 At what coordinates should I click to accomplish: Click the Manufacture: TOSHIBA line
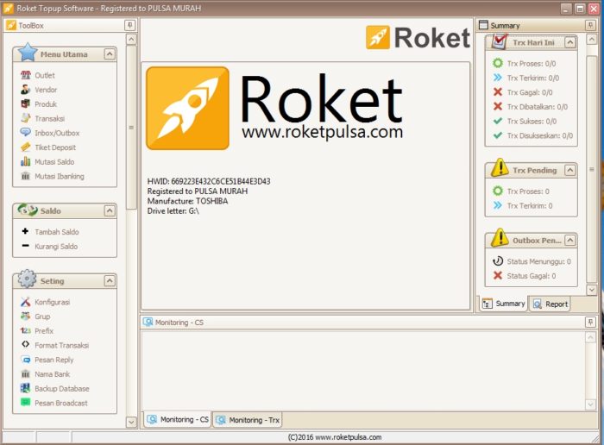point(187,201)
